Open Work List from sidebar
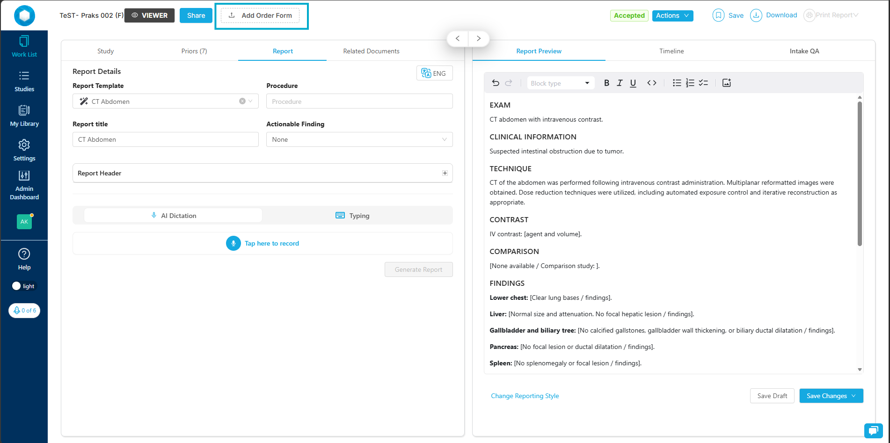 (x=24, y=47)
